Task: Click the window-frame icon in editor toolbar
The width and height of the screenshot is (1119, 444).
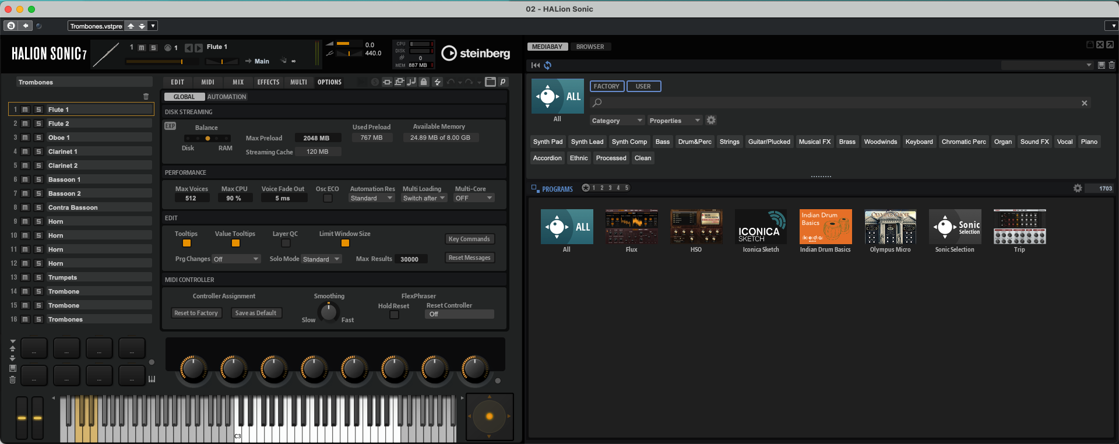Action: [x=491, y=82]
